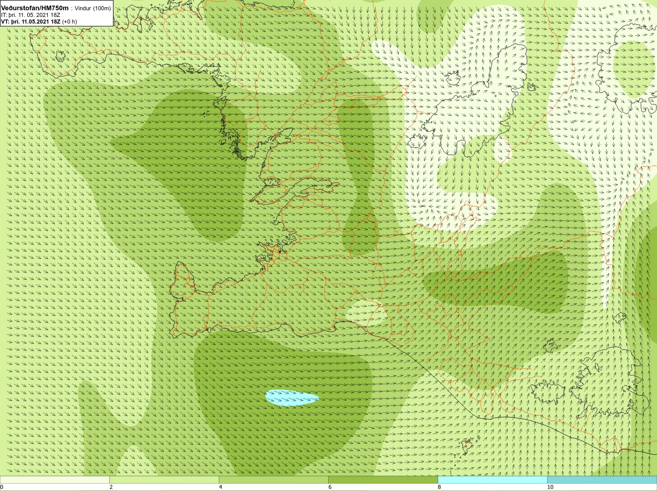The height and width of the screenshot is (491, 657).
Task: Click the legend tick label 2
Action: [x=111, y=487]
